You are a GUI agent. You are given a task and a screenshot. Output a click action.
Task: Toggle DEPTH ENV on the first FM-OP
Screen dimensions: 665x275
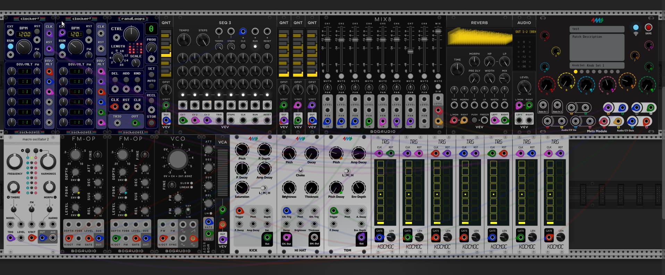(x=79, y=180)
